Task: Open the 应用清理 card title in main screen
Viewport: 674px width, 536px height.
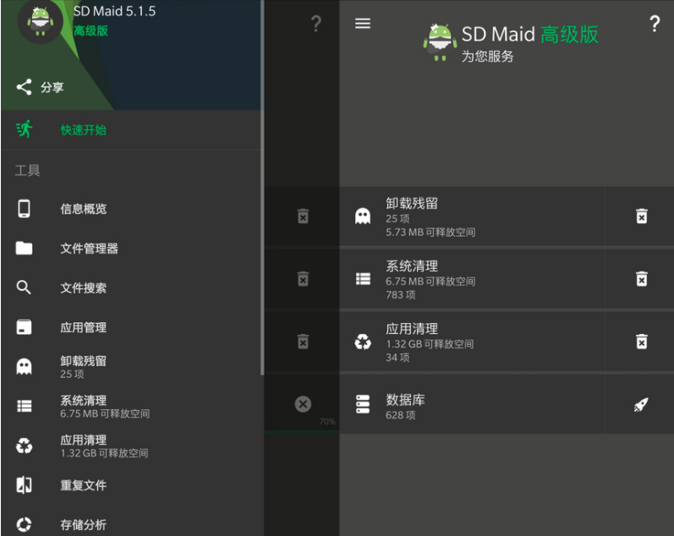Action: click(x=411, y=328)
